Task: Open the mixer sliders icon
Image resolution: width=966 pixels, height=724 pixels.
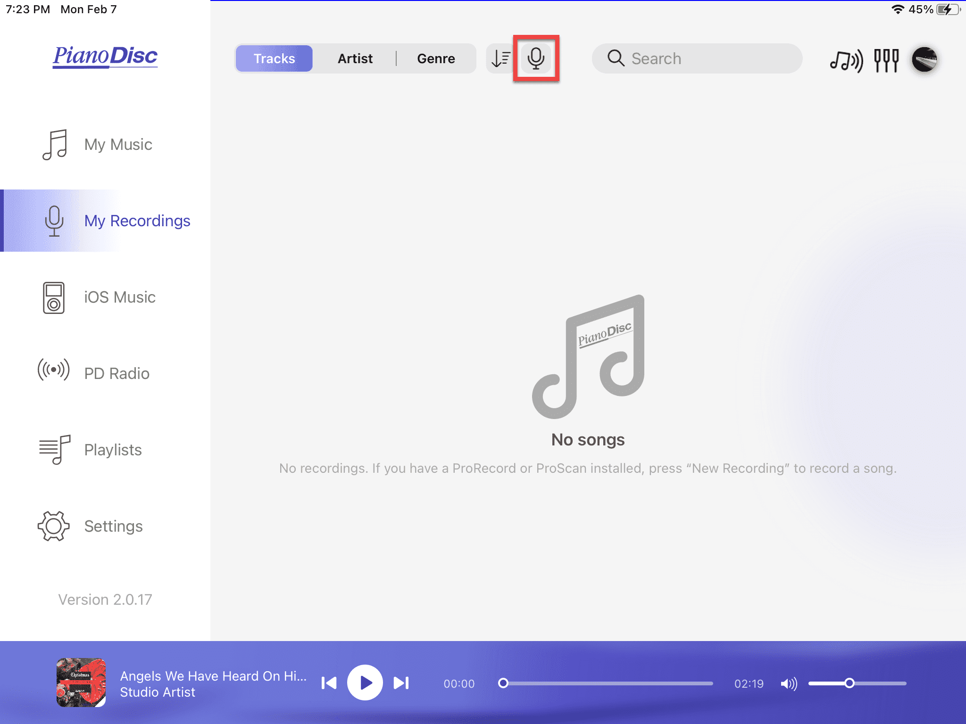Action: pos(886,60)
